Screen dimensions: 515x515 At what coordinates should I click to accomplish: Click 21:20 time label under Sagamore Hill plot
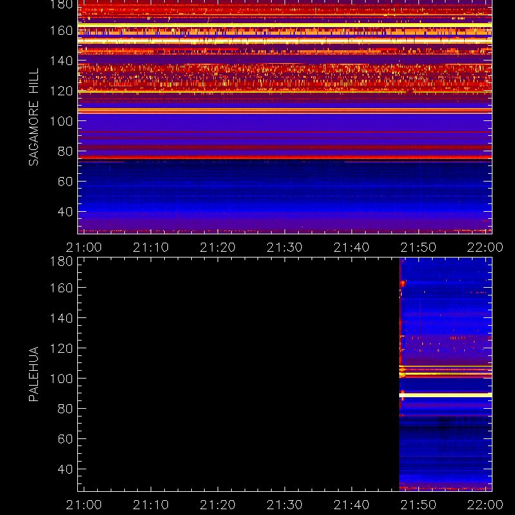[x=218, y=247]
